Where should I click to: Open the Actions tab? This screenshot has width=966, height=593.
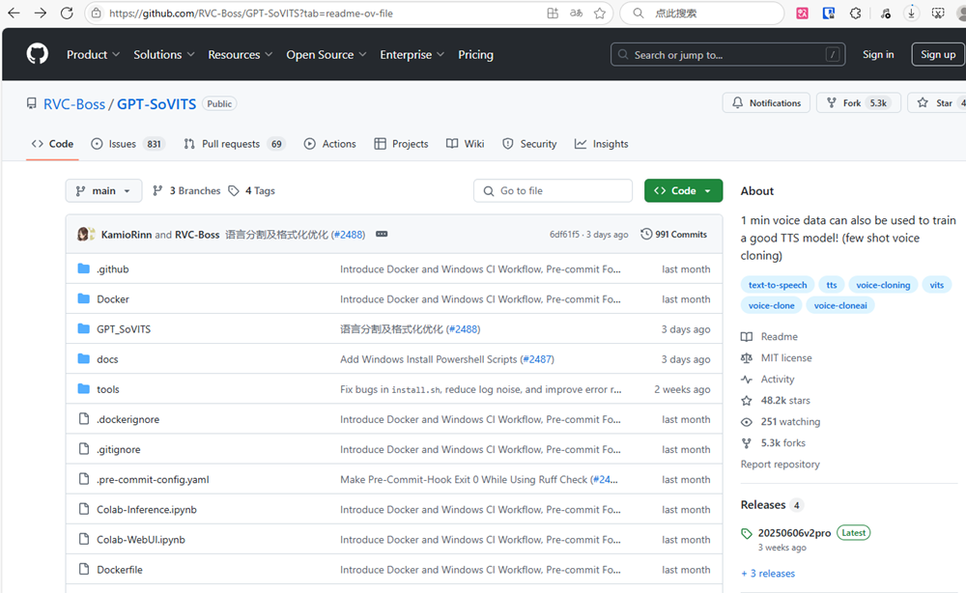tap(329, 144)
